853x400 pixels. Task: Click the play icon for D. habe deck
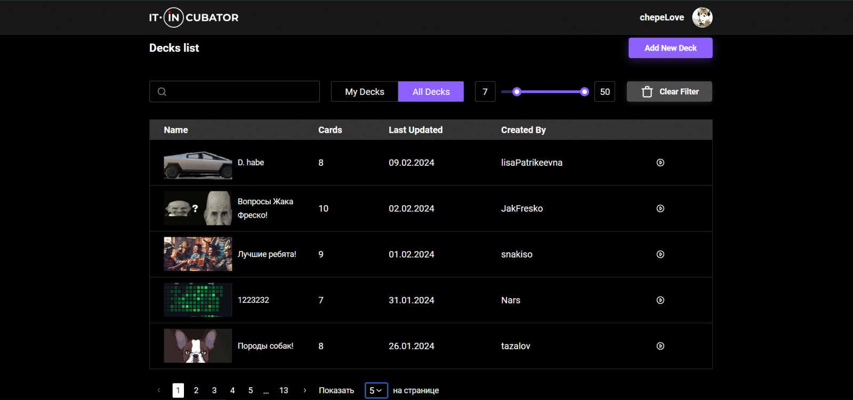click(660, 163)
